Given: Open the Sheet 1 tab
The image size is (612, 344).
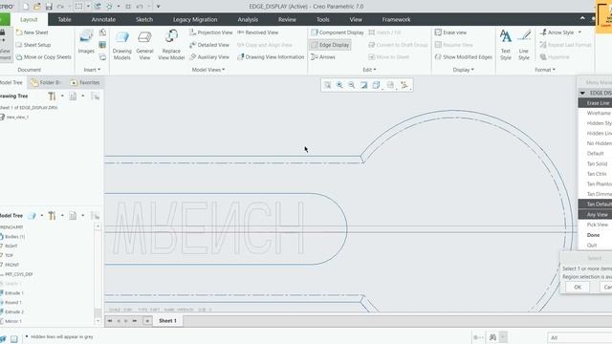Looking at the screenshot, I should click(x=167, y=321).
